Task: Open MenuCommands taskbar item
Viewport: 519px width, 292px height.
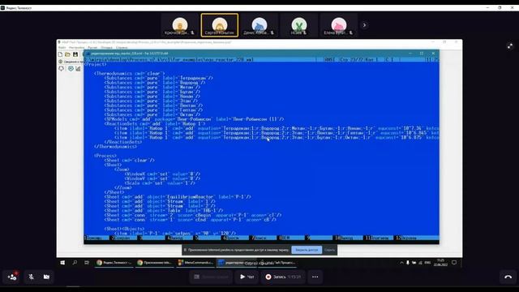Action: click(195, 263)
